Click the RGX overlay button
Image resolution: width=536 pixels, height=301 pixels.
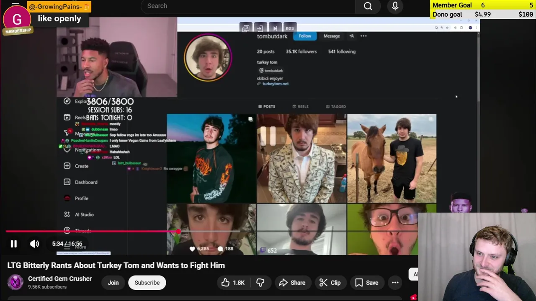pos(290,28)
